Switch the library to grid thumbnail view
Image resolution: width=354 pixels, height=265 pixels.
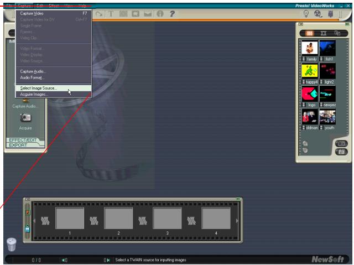[310, 33]
